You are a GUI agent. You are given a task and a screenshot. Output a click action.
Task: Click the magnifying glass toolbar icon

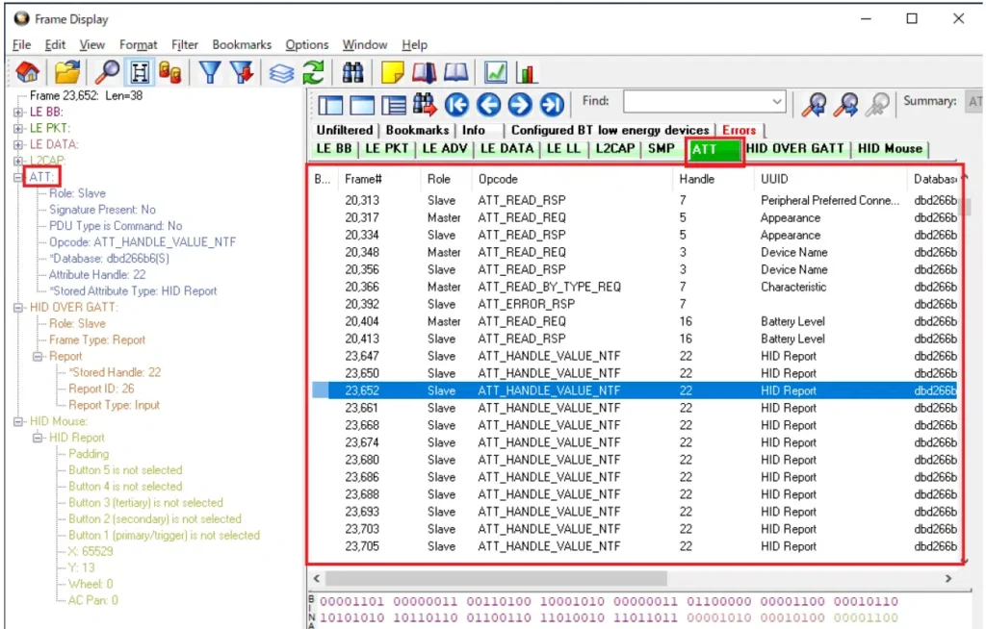pyautogui.click(x=106, y=72)
